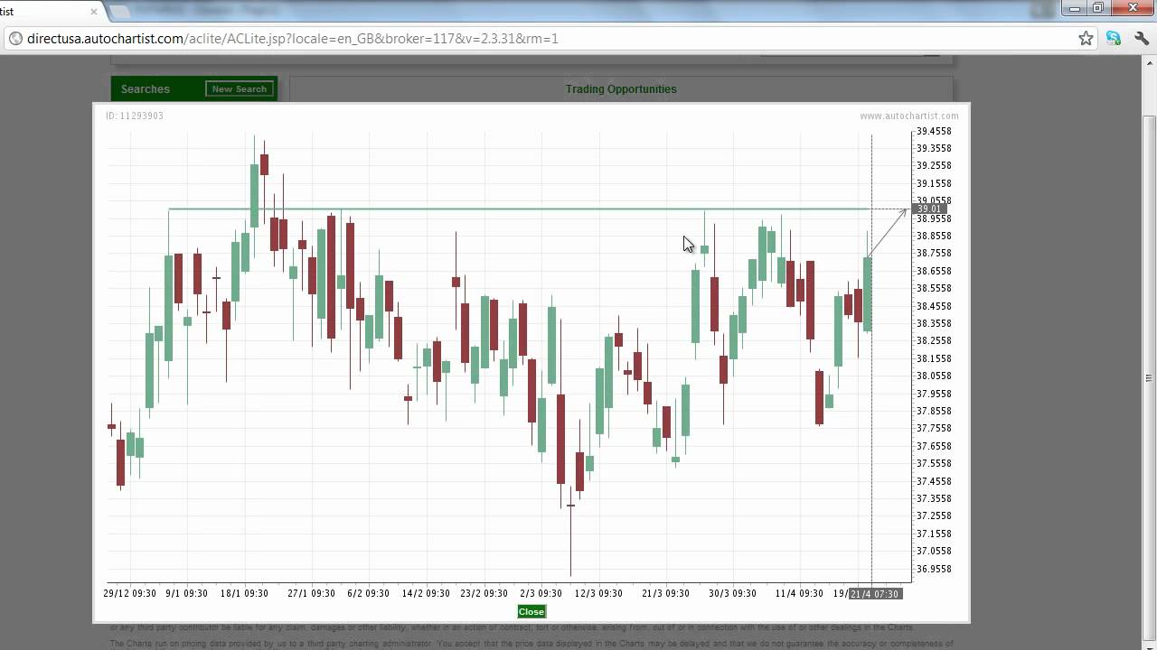1157x650 pixels.
Task: Click the 29/12 09:30 axis label
Action: click(130, 593)
